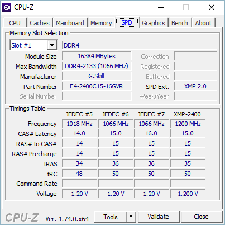Click the CPU-Z app icon in title bar
225x225 pixels.
point(7,7)
